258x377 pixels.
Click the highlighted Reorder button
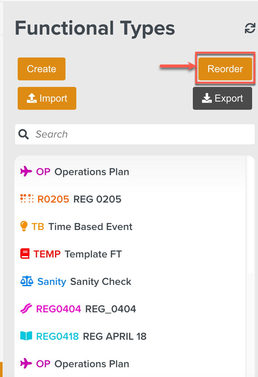pyautogui.click(x=225, y=69)
